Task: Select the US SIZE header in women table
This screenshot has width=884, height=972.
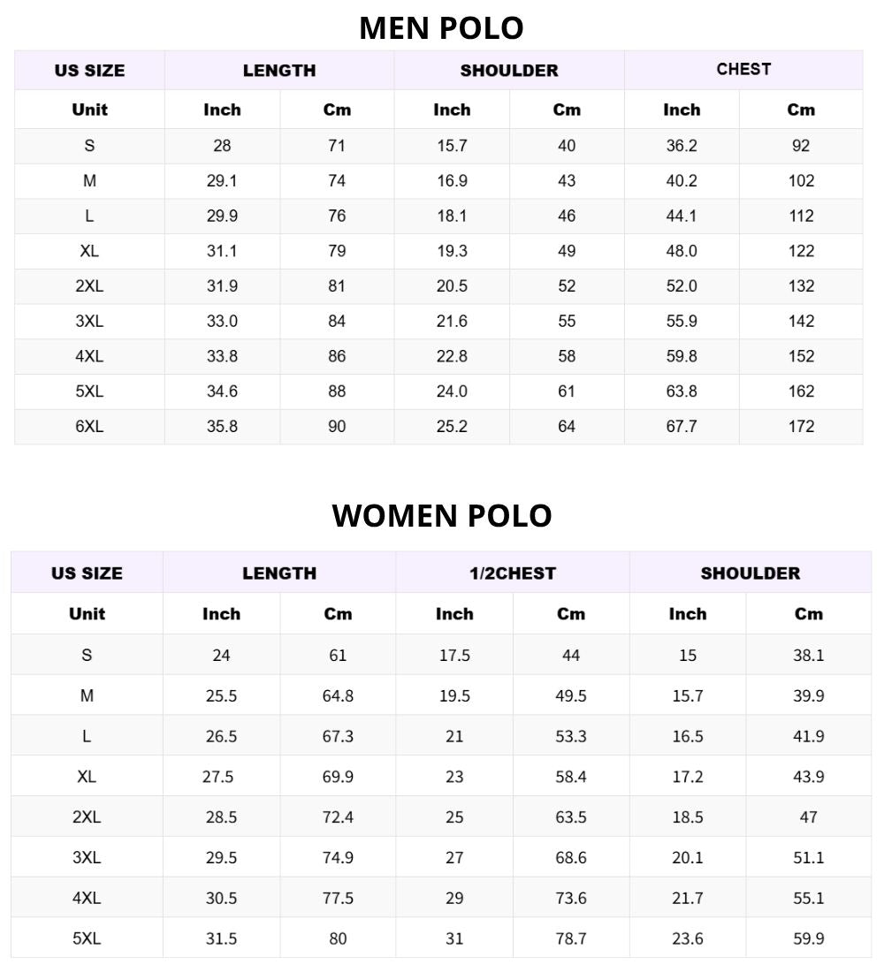Action: [87, 573]
